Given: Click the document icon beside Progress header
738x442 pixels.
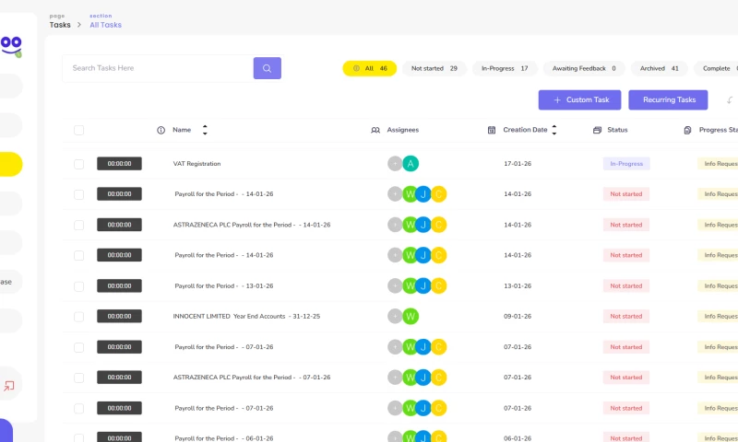Looking at the screenshot, I should click(x=687, y=130).
